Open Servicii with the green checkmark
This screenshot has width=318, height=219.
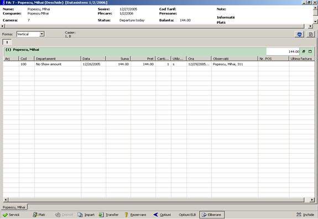click(12, 215)
